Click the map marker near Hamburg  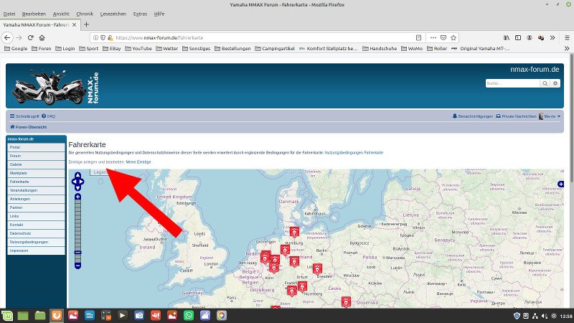tap(293, 232)
